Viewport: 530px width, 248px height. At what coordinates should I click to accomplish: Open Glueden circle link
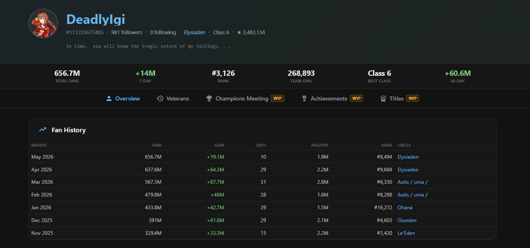tap(407, 220)
